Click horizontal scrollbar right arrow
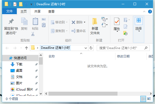 point(151,93)
